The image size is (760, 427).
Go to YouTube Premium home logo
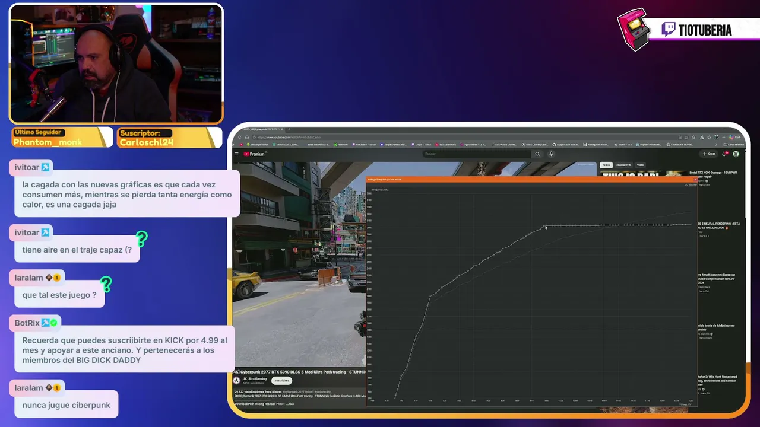[x=254, y=154]
